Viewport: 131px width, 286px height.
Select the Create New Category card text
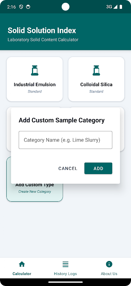tap(34, 192)
